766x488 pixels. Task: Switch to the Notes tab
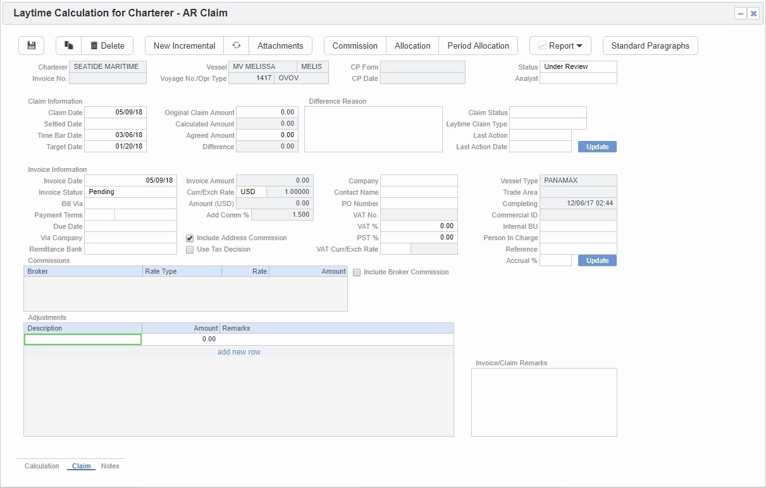(x=110, y=466)
